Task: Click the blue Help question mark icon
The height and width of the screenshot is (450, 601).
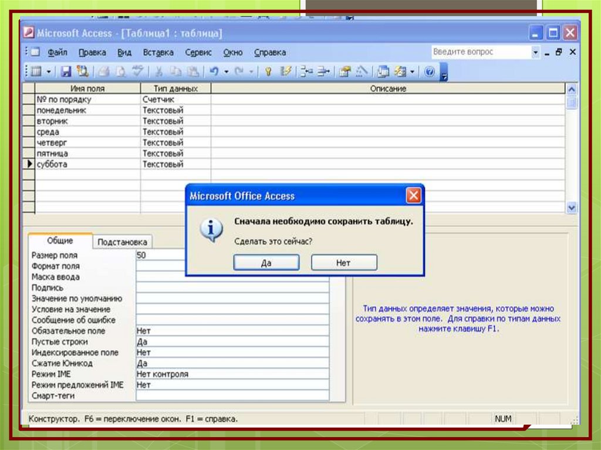Action: pyautogui.click(x=429, y=72)
